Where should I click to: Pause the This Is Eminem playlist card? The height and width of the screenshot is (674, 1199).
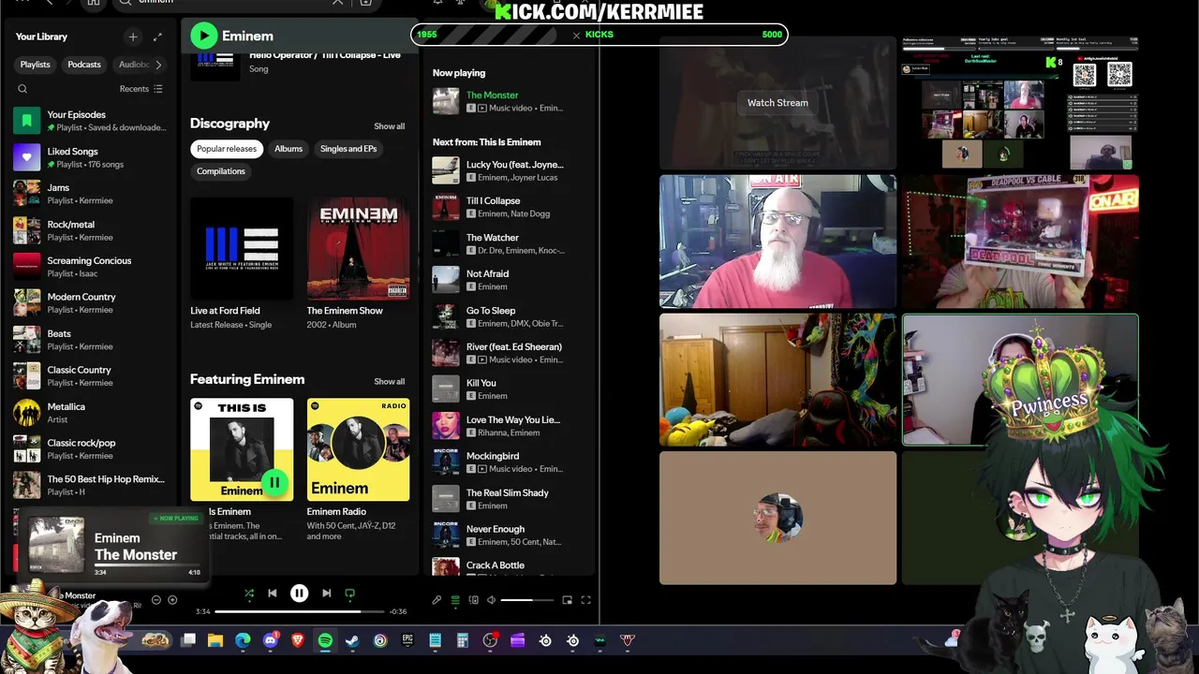(x=274, y=482)
